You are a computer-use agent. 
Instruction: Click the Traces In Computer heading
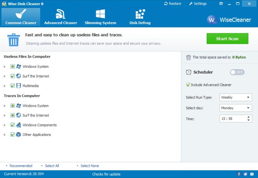(x=22, y=96)
